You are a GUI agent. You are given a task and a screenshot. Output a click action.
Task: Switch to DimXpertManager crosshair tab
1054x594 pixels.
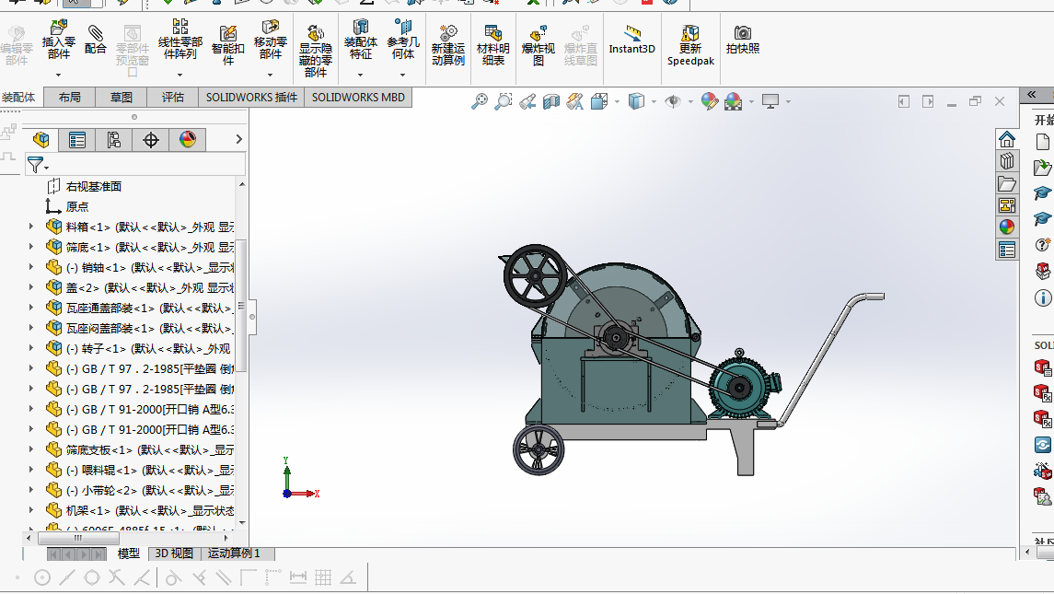(151, 140)
